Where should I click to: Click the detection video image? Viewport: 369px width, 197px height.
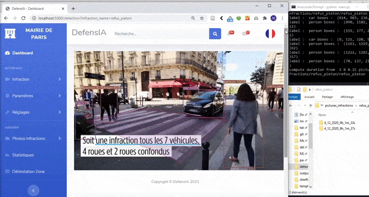[179, 110]
